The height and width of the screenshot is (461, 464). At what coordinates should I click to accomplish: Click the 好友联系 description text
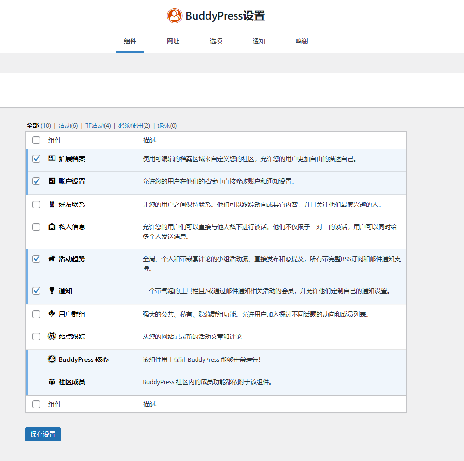coord(262,205)
